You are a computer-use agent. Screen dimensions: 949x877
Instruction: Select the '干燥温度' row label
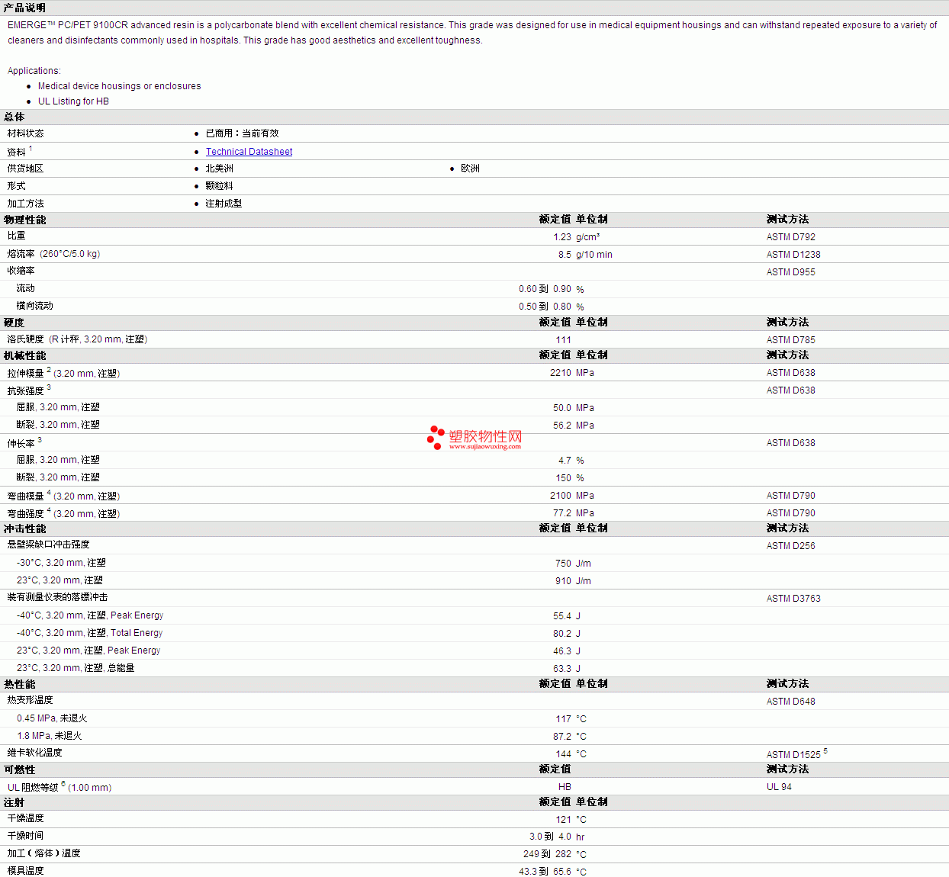[26, 818]
